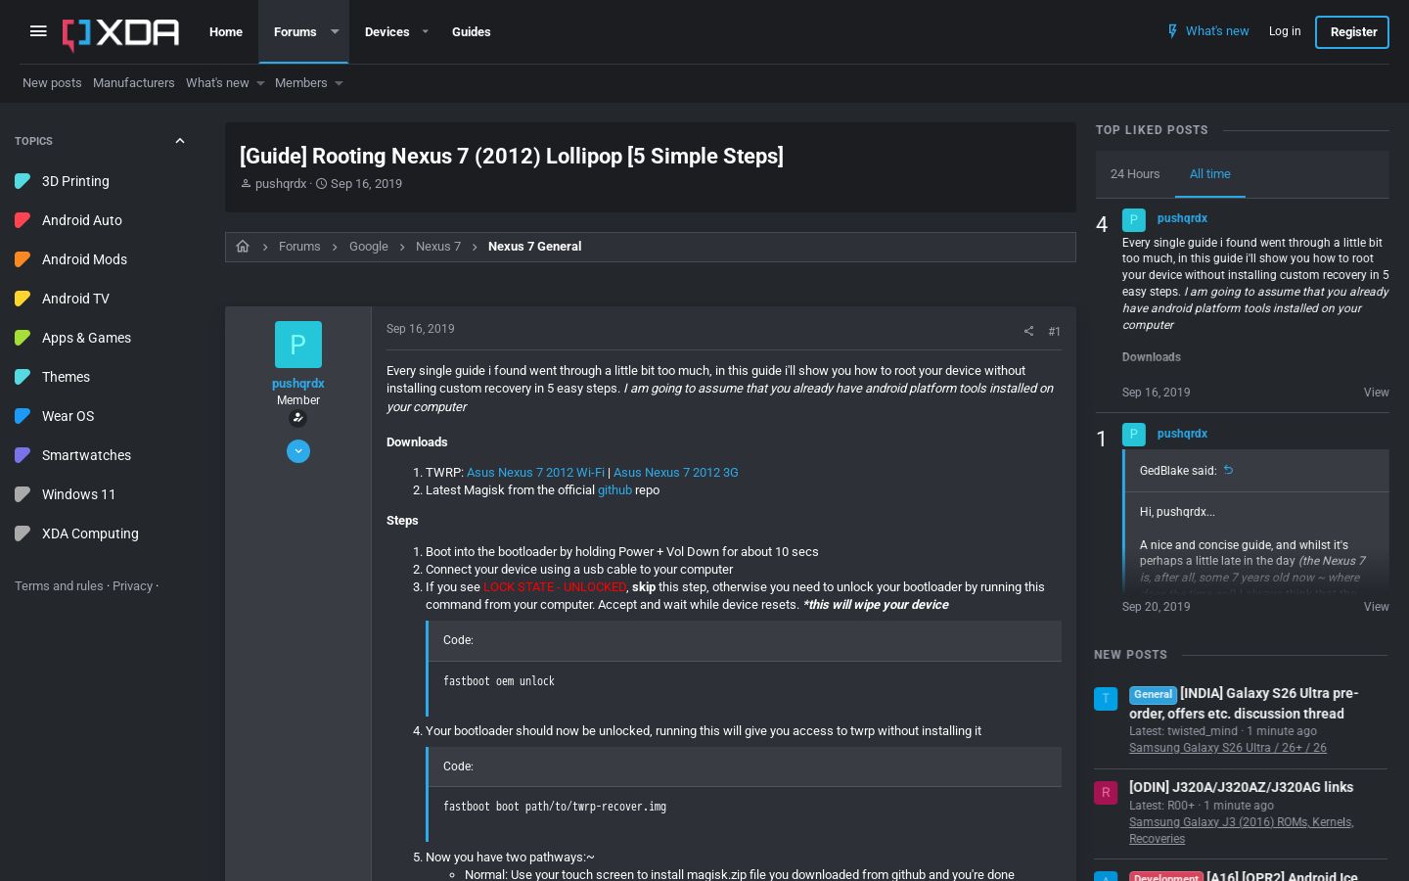Open Samsung Galaxy J3 (2016) ROMs forum link

pyautogui.click(x=1241, y=830)
